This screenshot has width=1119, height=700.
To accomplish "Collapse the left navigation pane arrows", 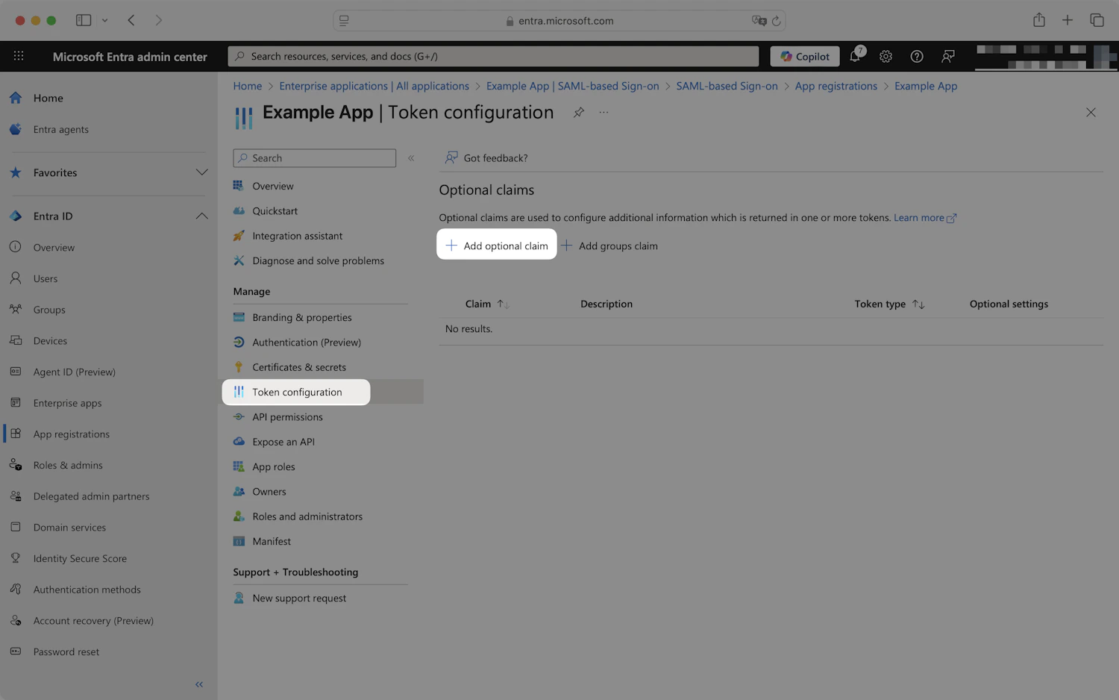I will click(x=199, y=684).
